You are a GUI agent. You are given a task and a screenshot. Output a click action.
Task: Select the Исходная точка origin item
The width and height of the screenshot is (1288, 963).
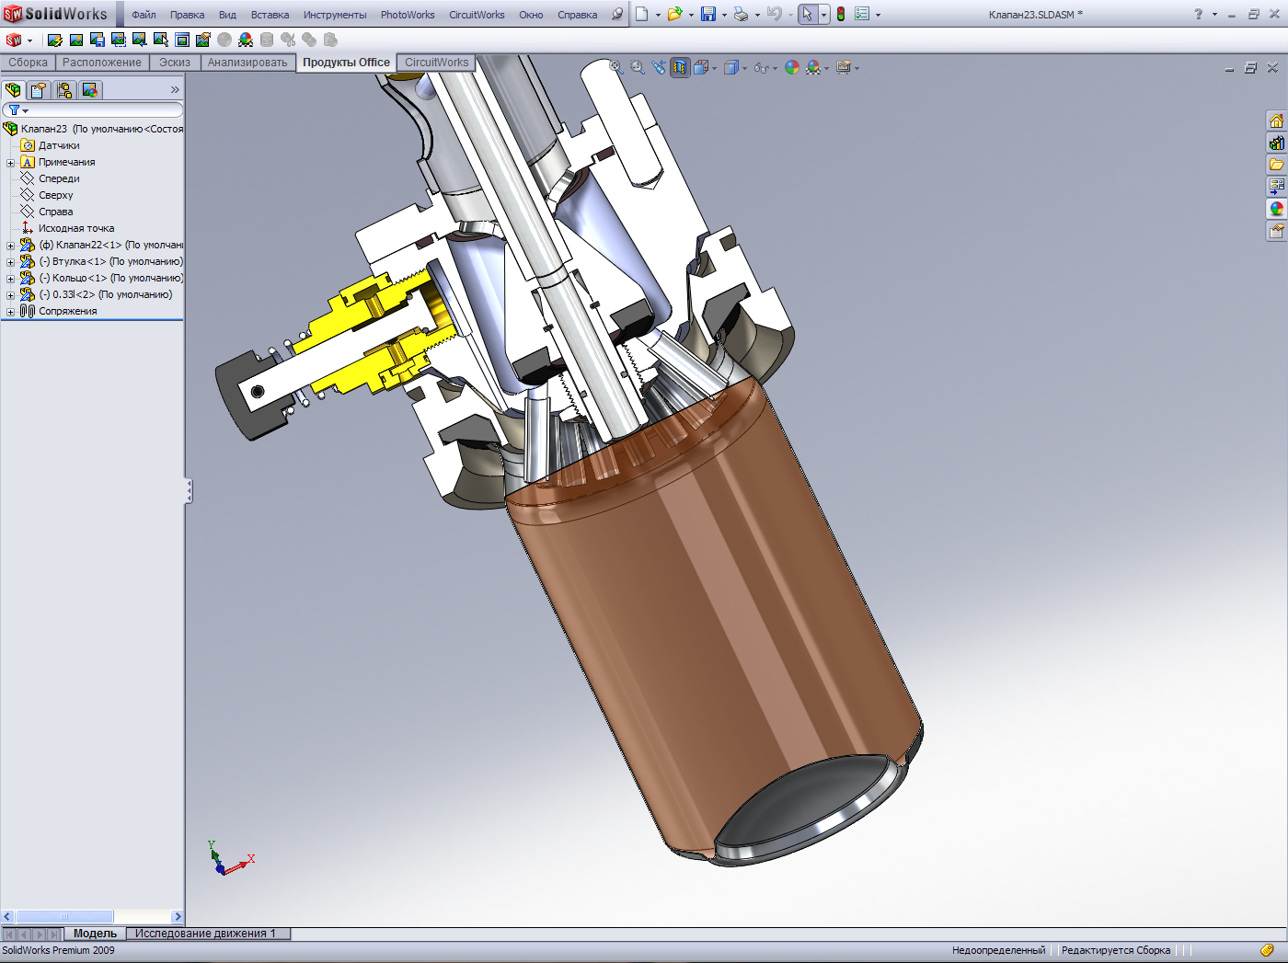[76, 228]
